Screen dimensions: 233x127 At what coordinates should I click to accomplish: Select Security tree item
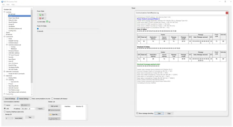tap(11, 57)
